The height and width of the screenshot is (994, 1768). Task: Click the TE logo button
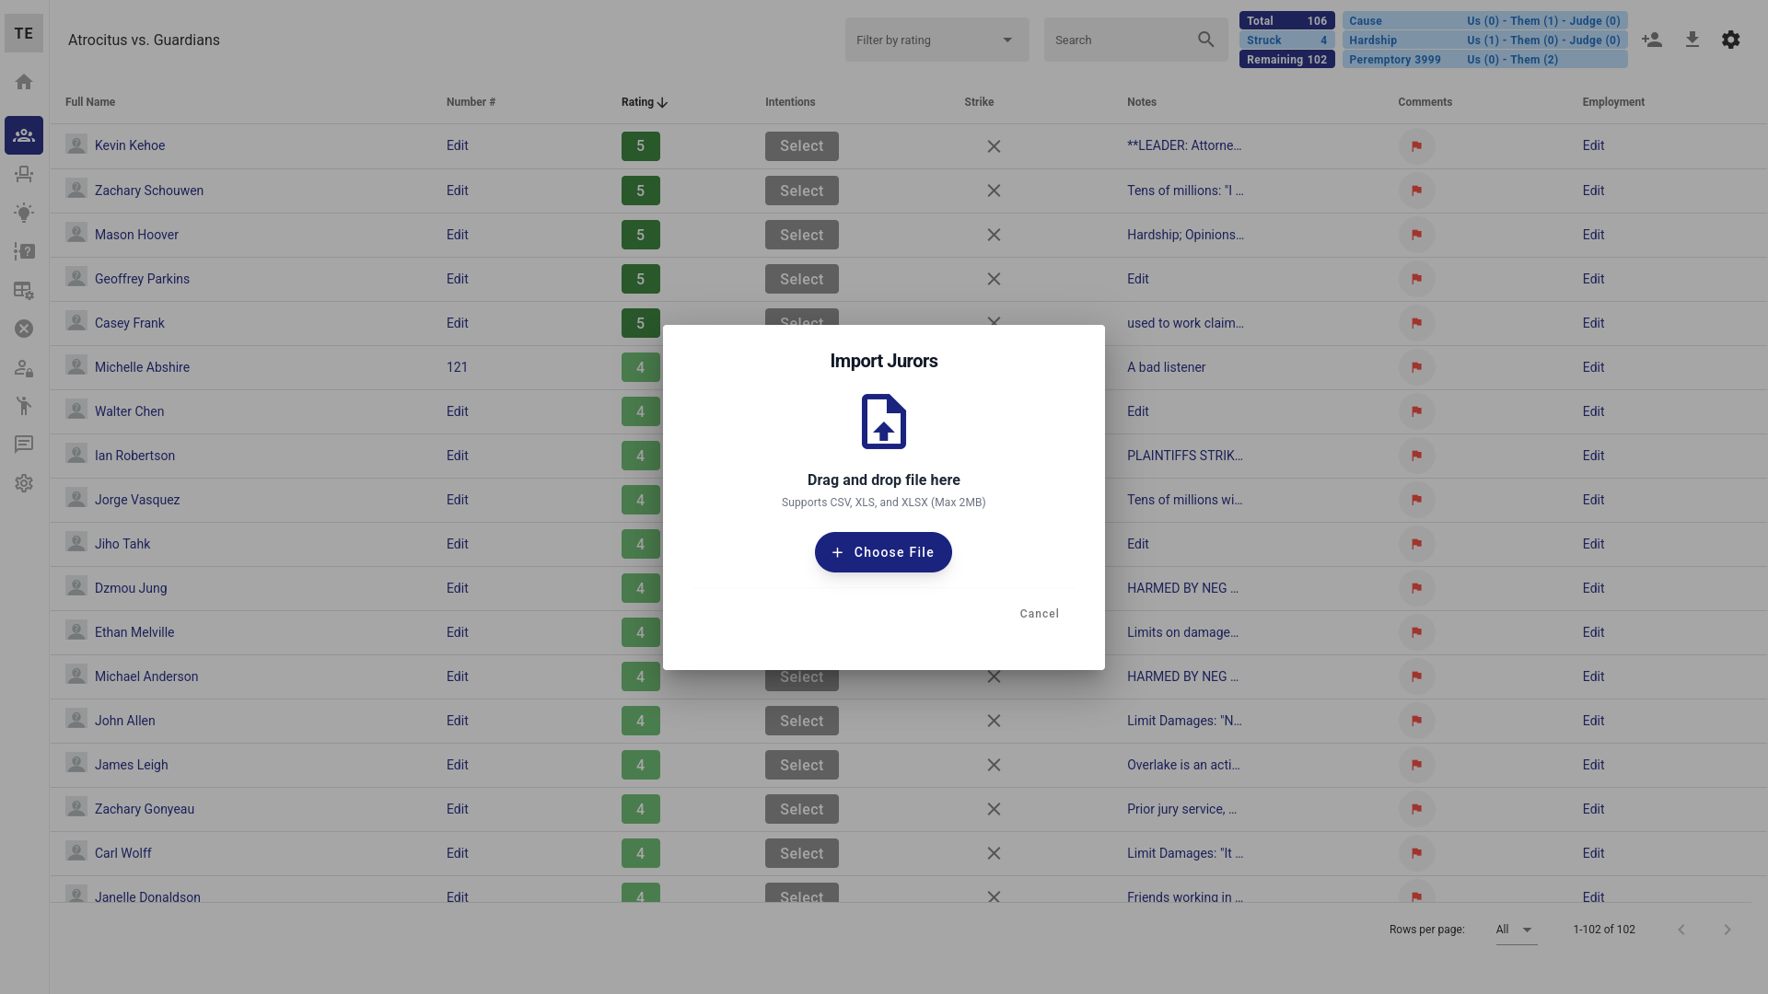pos(24,33)
